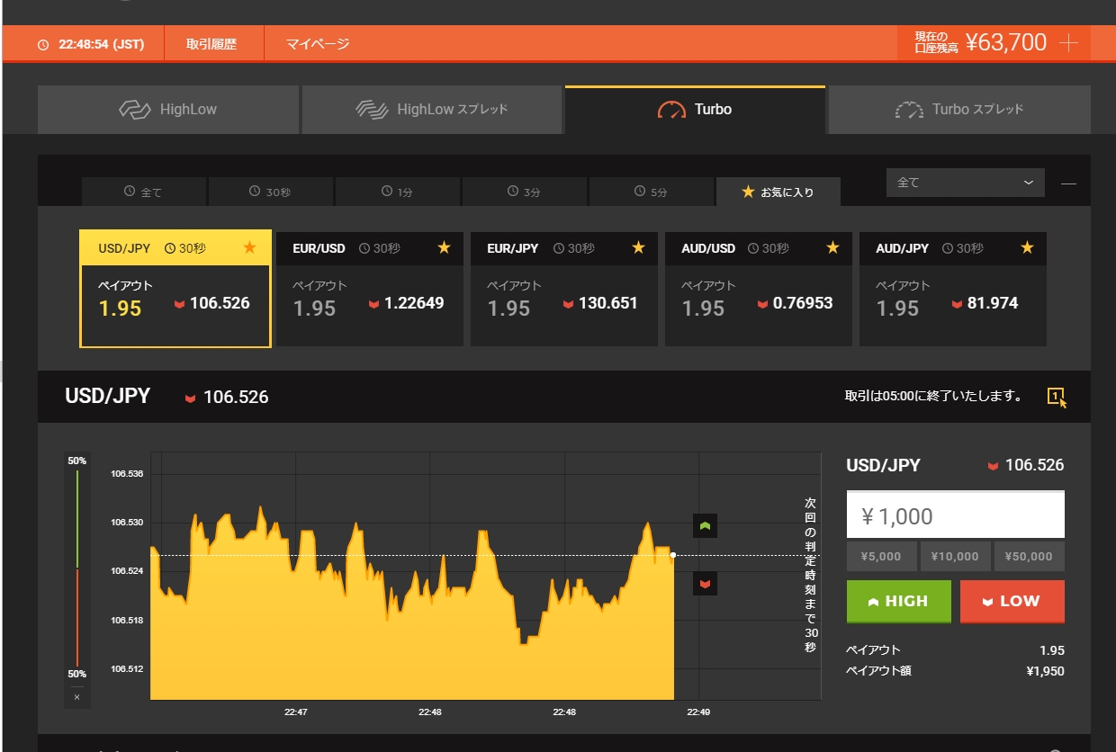Viewport: 1116px width, 752px height.
Task: Toggle favorite star on EUR/JPY card
Action: coord(638,247)
